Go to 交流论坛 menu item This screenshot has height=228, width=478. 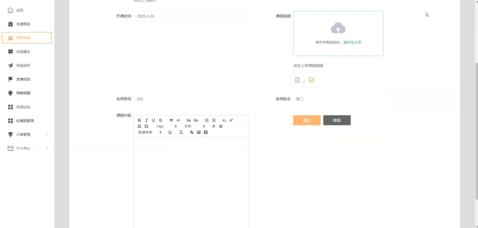coord(23,107)
